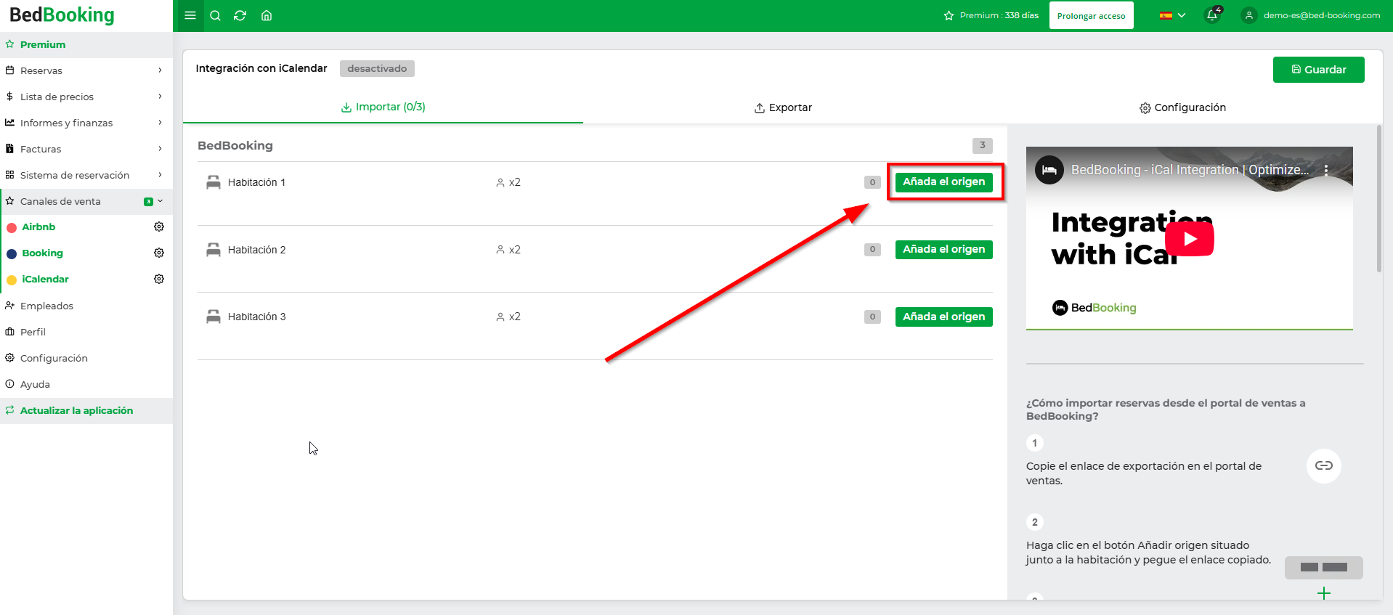Click demo-es@bed-booking.com account
The width and height of the screenshot is (1393, 615).
[1321, 15]
